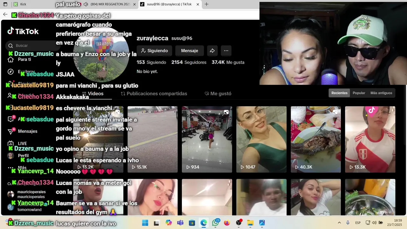
Task: Open Microsoft Teams from the taskbar
Action: pos(180,223)
